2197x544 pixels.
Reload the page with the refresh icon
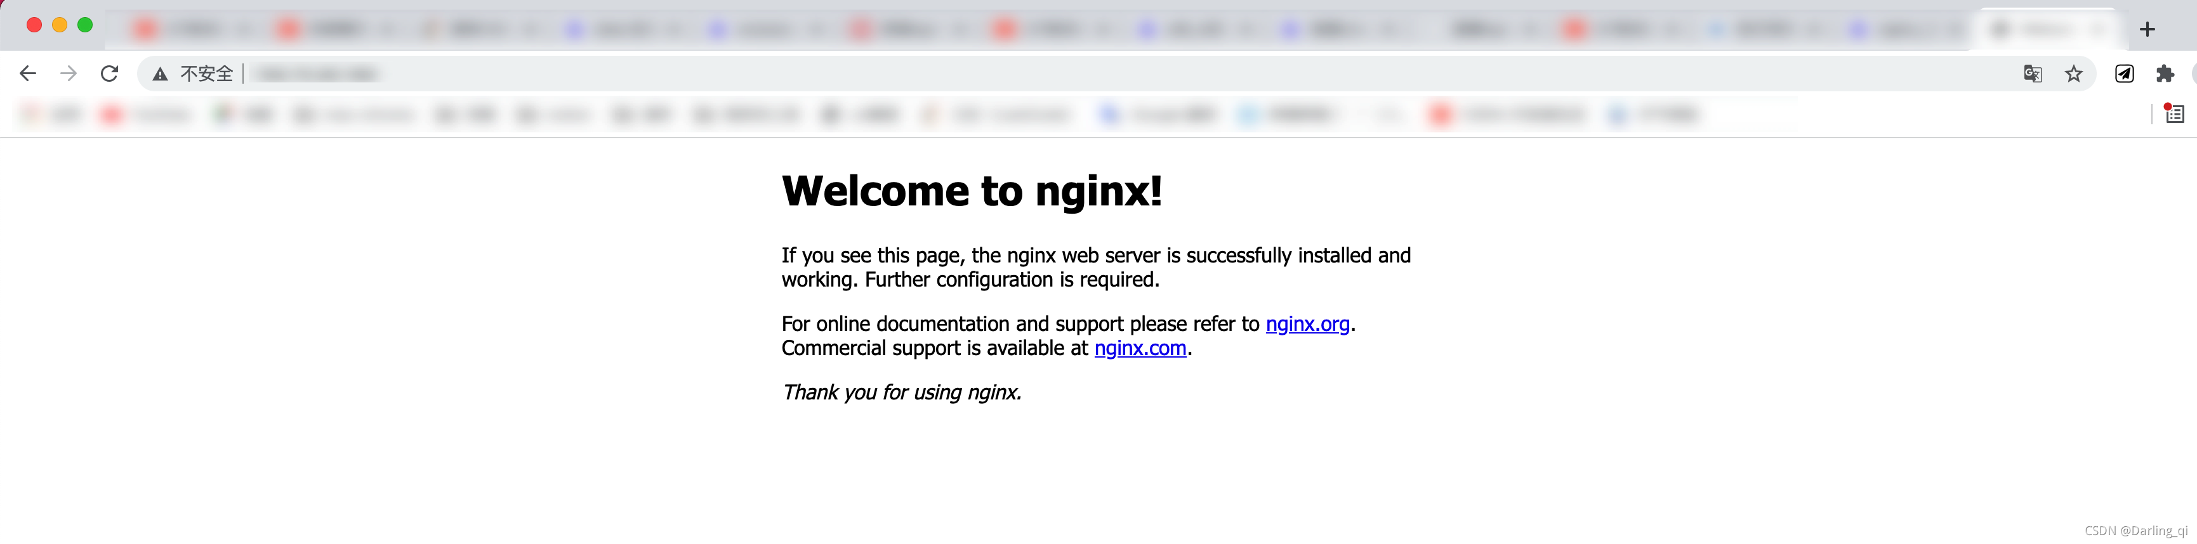[x=109, y=74]
